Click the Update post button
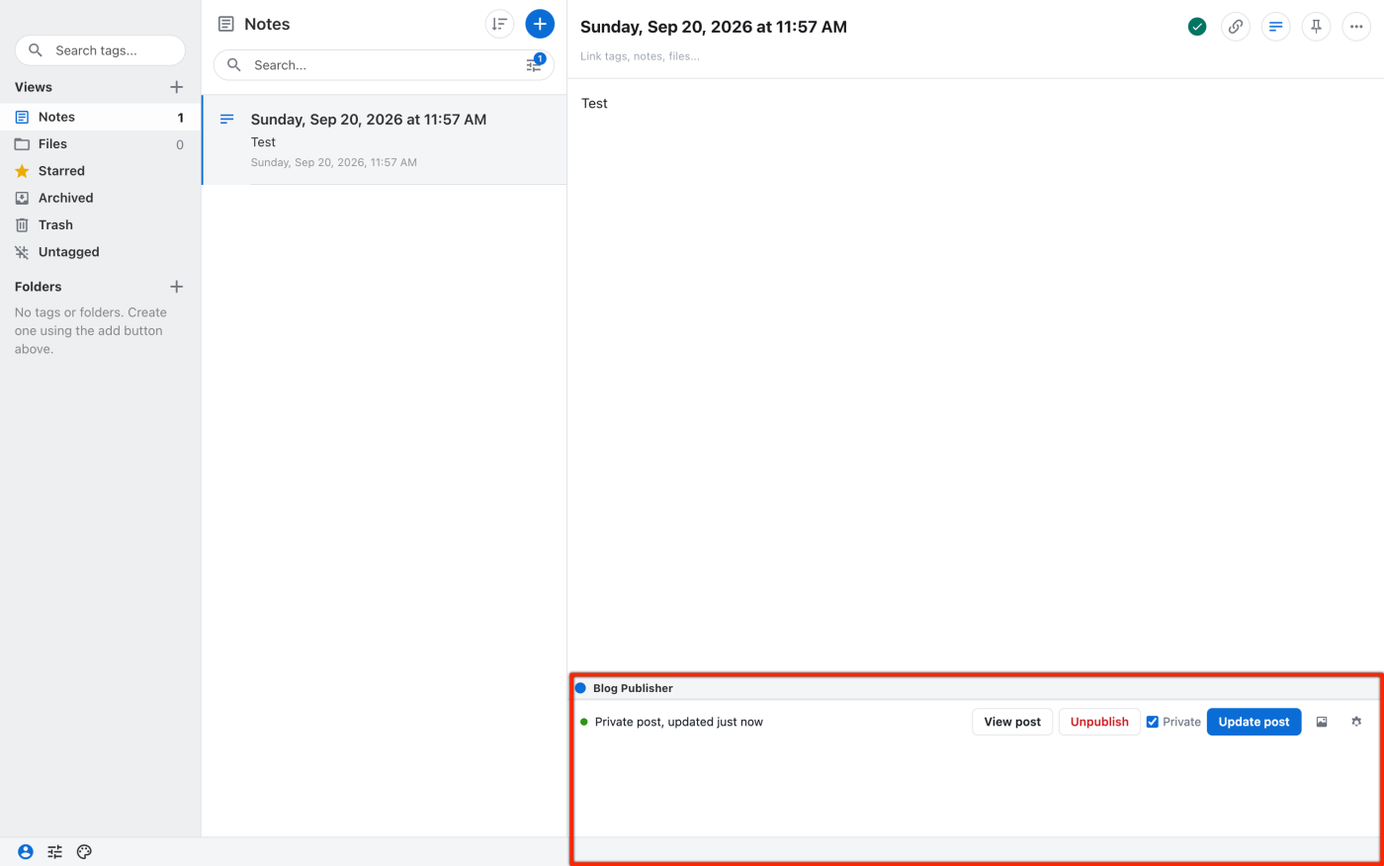Image resolution: width=1384 pixels, height=866 pixels. click(x=1254, y=722)
